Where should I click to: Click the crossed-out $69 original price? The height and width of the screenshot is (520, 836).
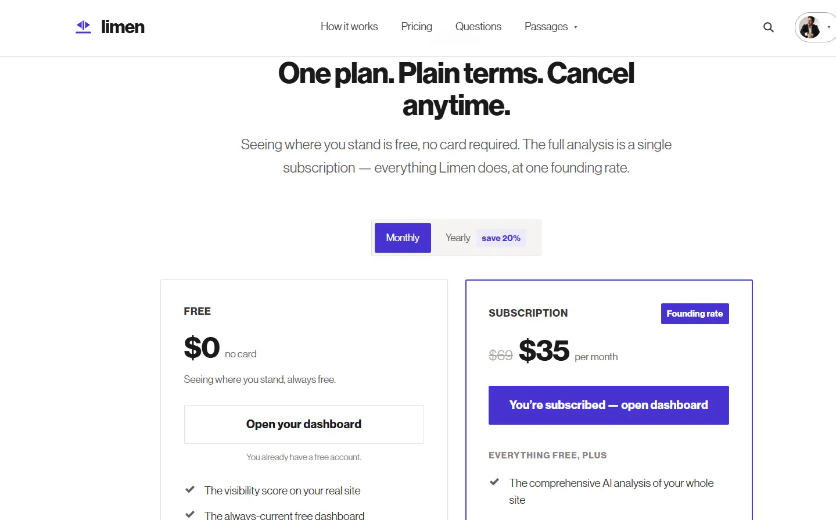click(500, 355)
